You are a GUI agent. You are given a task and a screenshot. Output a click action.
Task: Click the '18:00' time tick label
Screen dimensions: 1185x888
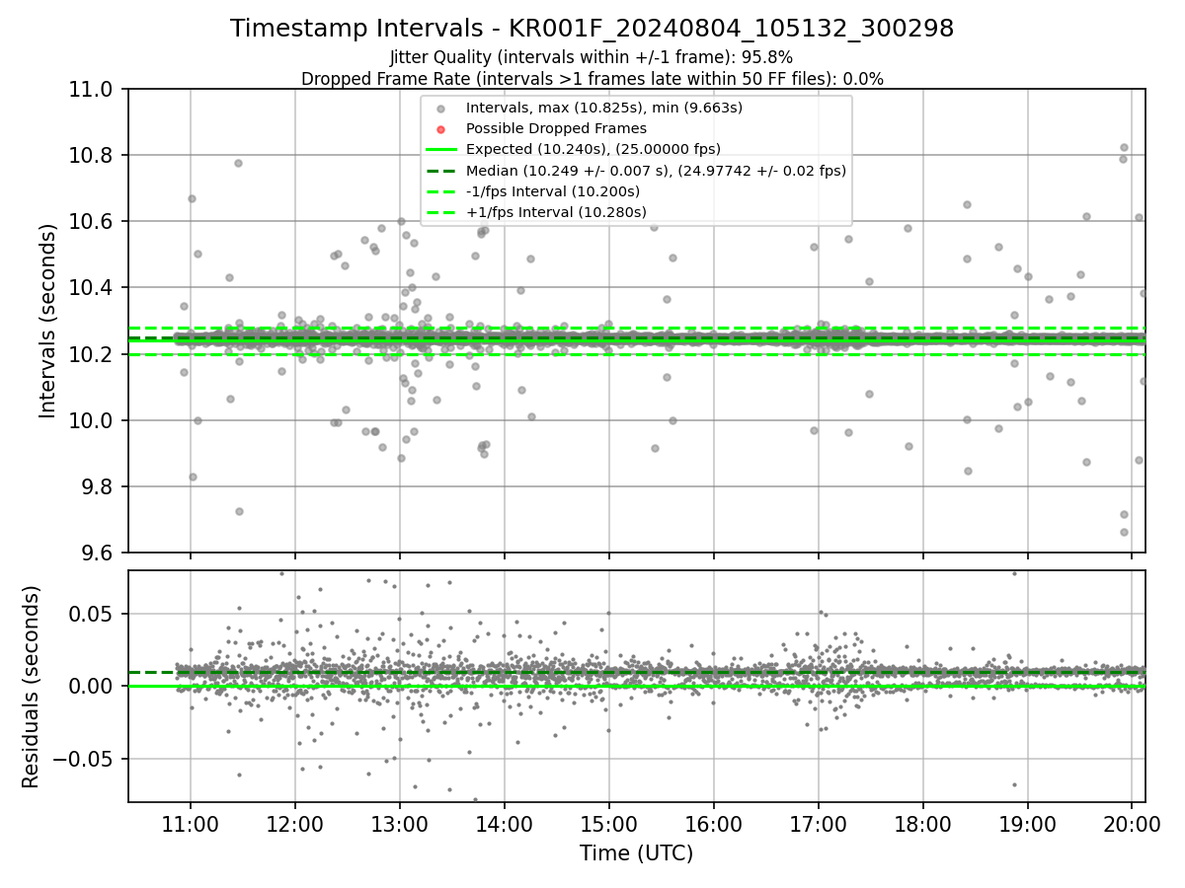click(x=923, y=823)
